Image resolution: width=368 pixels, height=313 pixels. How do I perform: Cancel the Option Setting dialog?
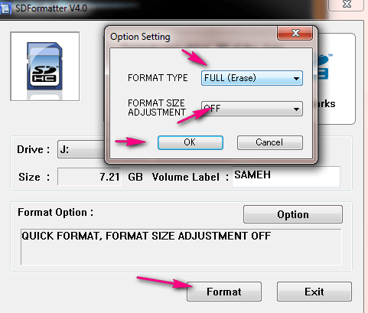point(270,142)
